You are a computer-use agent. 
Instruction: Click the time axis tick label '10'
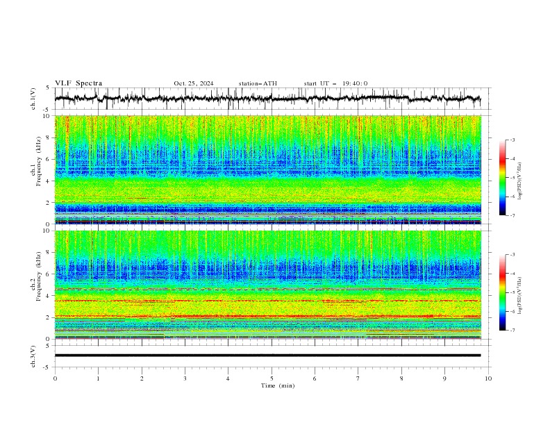[488, 378]
